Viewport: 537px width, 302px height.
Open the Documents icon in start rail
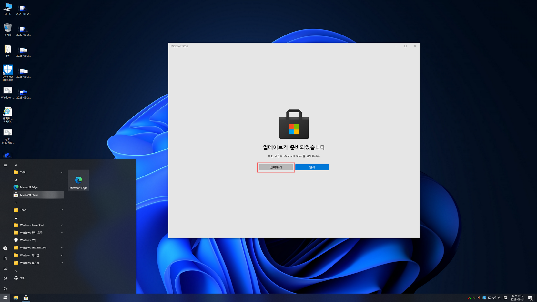pyautogui.click(x=5, y=258)
